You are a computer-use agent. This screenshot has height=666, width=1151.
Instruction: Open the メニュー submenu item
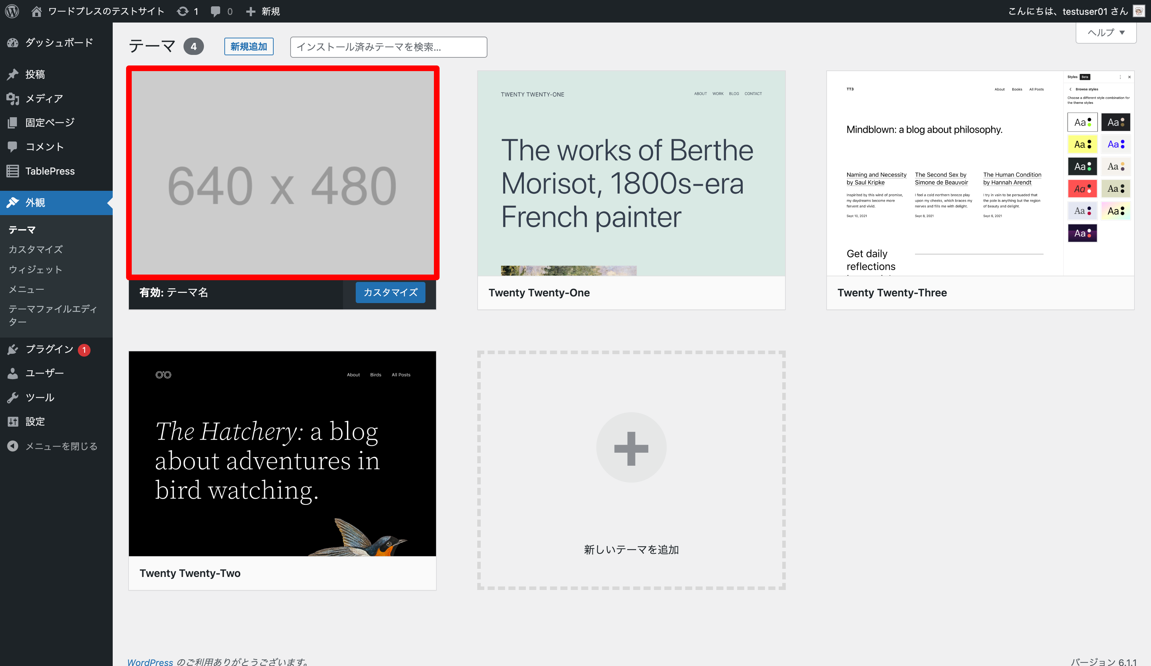coord(26,289)
